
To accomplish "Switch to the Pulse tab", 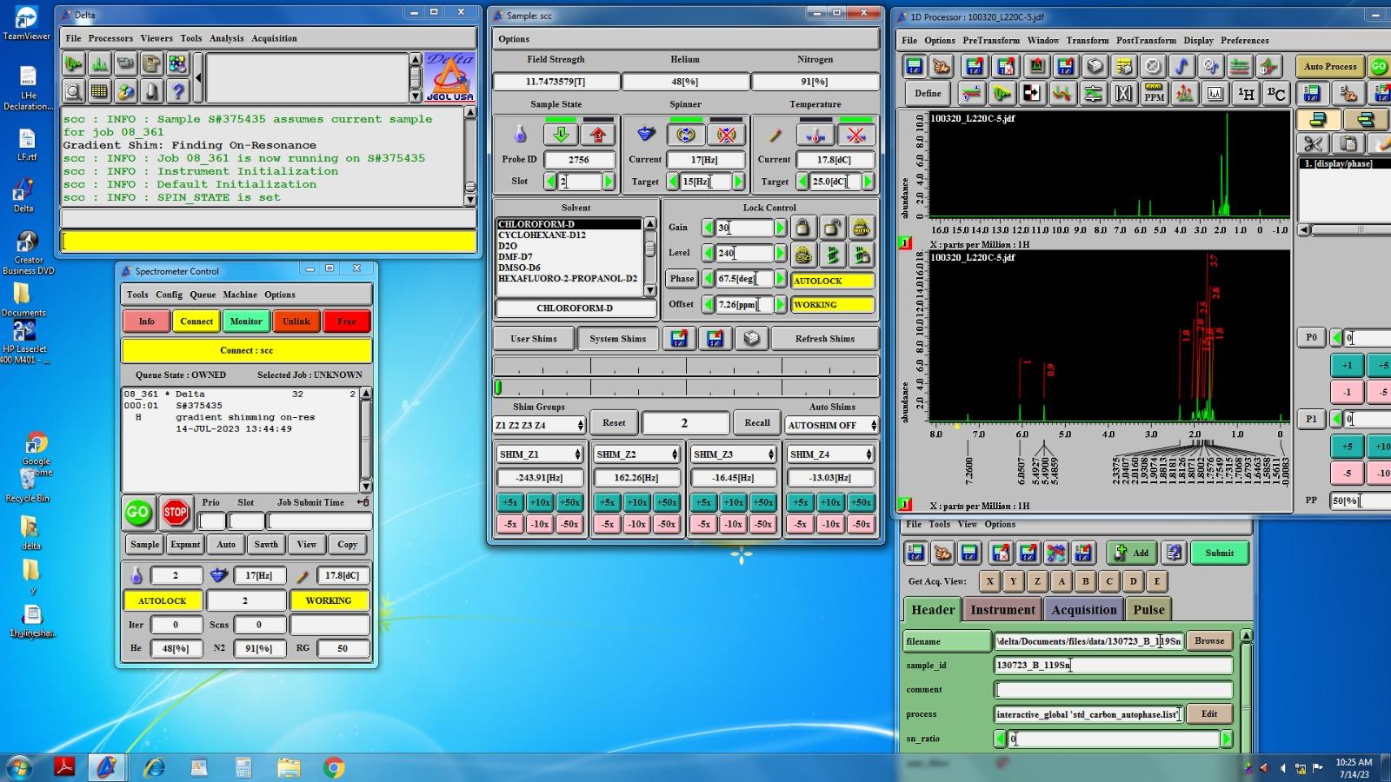I will point(1148,610).
